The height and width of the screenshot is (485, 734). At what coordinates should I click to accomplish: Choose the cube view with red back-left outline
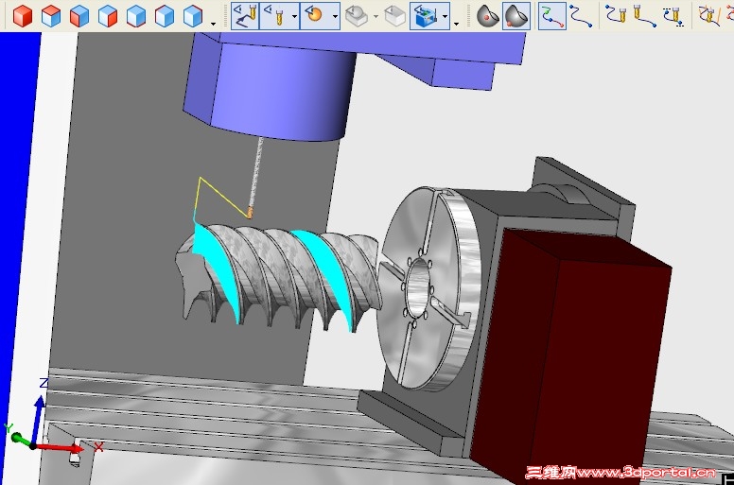[x=165, y=15]
